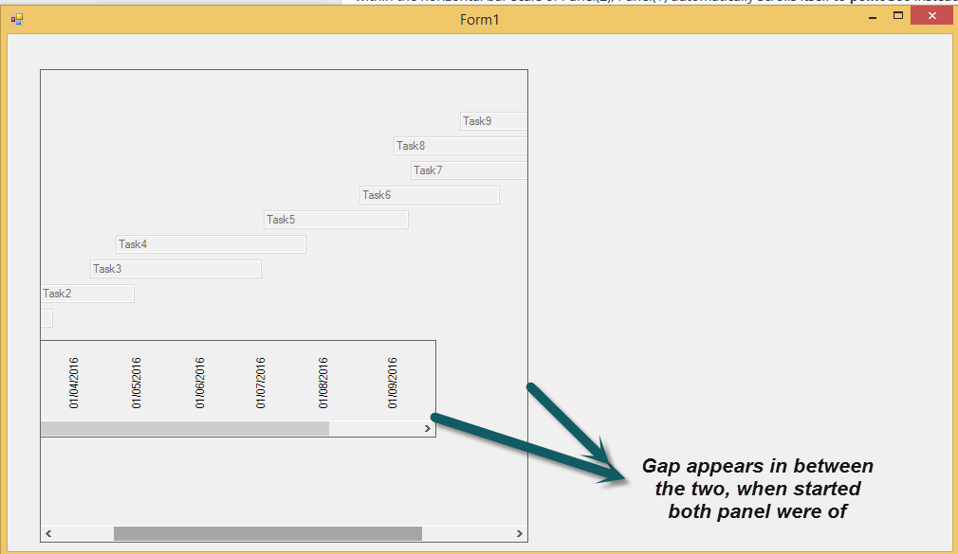Click right arrow of inner date panel scrollbar
The width and height of the screenshot is (958, 554).
(428, 428)
